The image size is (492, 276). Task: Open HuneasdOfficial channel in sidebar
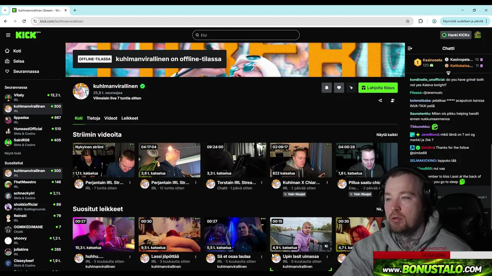pos(33,131)
